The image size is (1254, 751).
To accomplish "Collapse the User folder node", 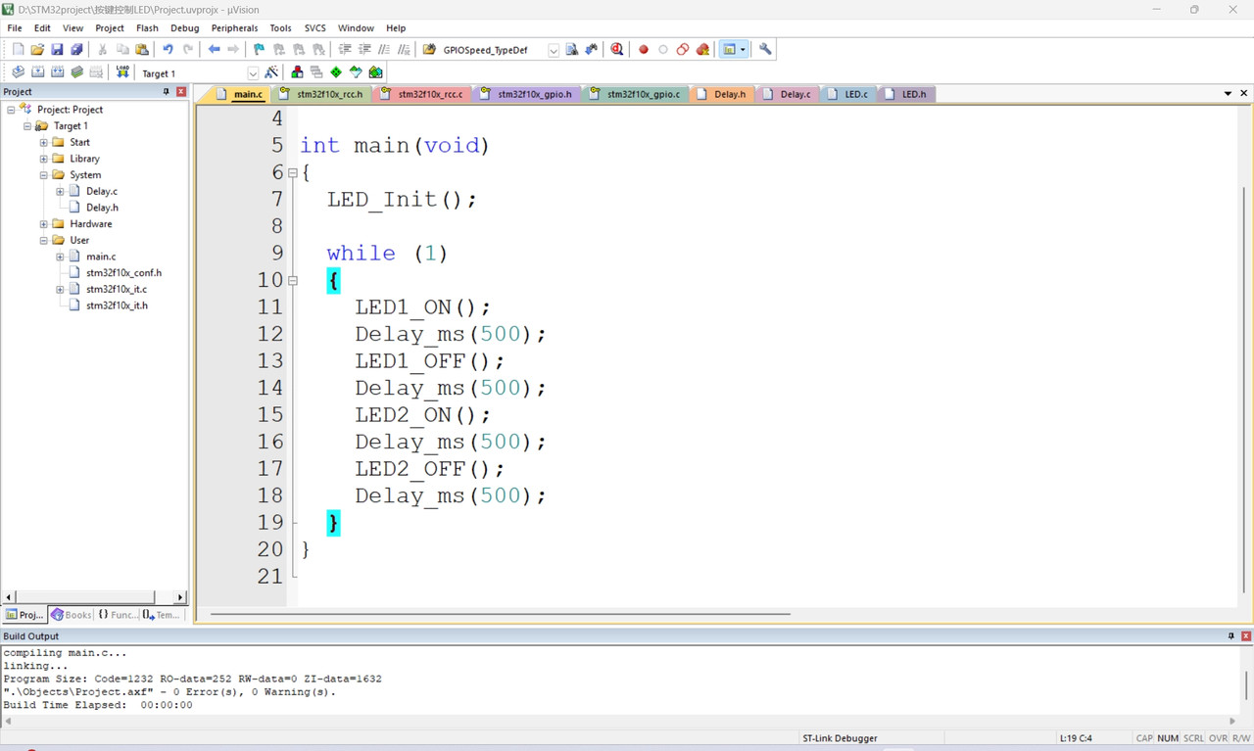I will click(x=43, y=240).
